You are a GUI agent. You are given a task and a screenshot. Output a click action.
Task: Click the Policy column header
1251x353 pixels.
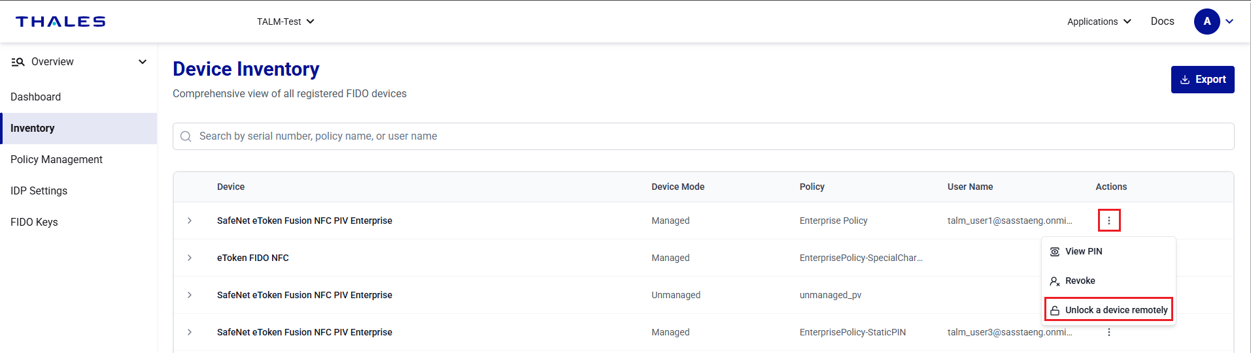[x=812, y=187]
